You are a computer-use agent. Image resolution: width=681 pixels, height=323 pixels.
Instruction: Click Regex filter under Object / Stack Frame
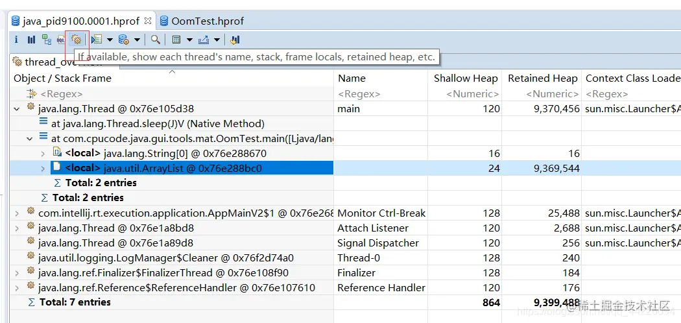(61, 94)
